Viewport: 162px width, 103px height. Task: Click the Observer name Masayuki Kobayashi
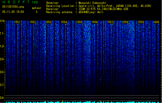click(x=92, y=3)
